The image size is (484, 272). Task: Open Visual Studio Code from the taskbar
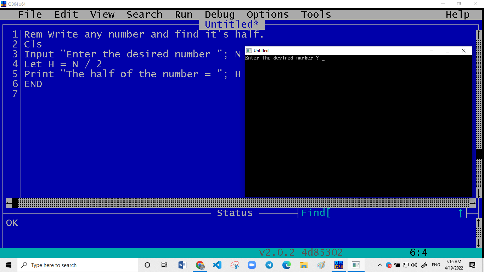217,265
